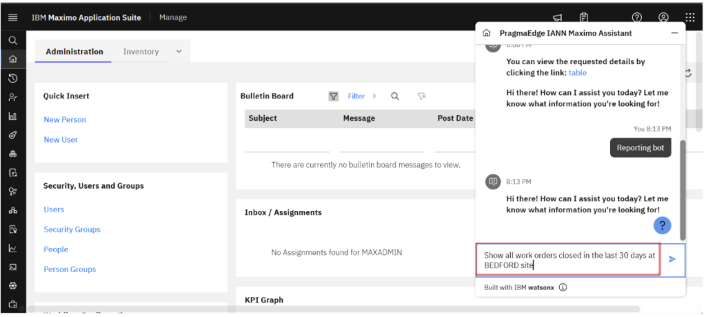Click the Message column header
This screenshot has height=317, width=706.
point(359,119)
